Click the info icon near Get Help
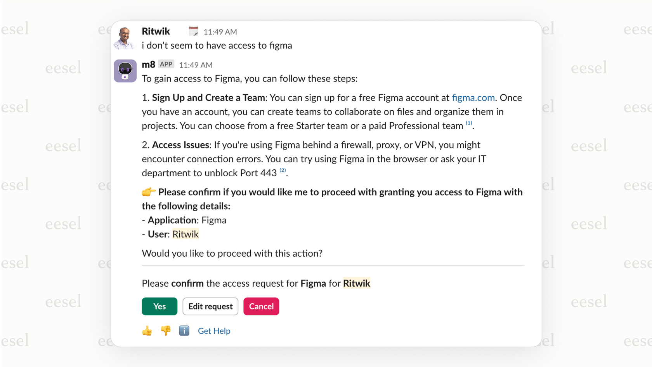The height and width of the screenshot is (367, 652). click(x=184, y=330)
